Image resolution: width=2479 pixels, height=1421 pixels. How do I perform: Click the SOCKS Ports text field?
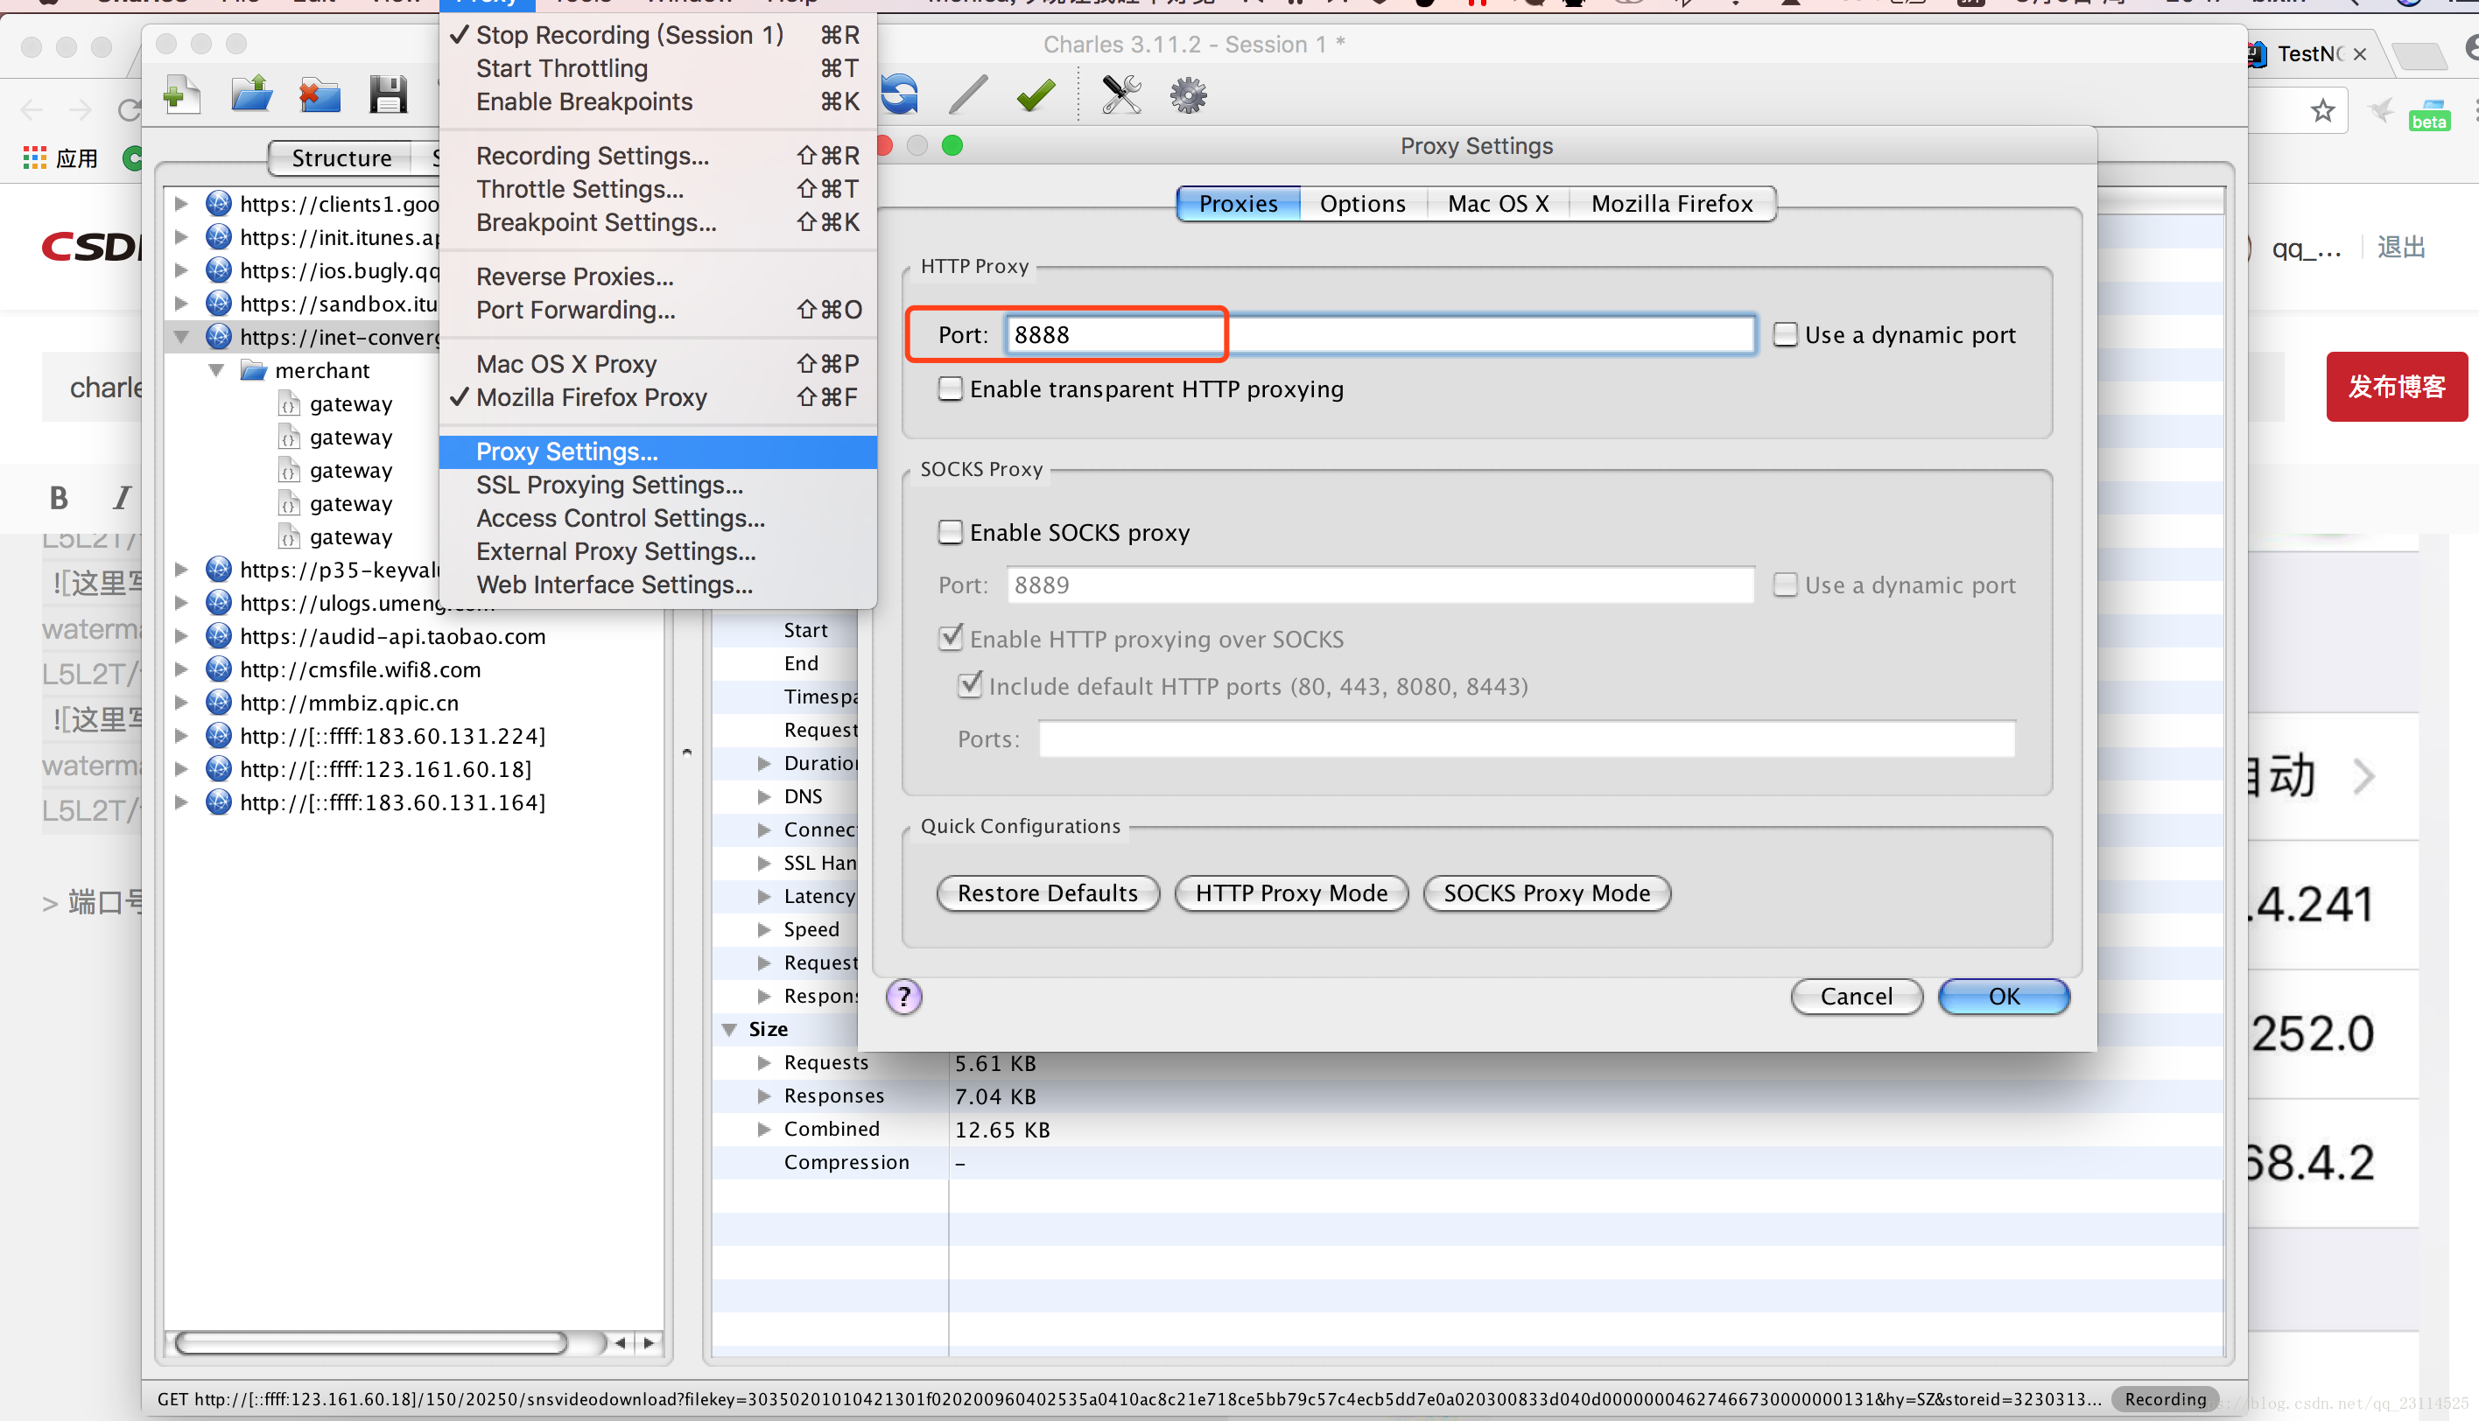pyautogui.click(x=1526, y=738)
